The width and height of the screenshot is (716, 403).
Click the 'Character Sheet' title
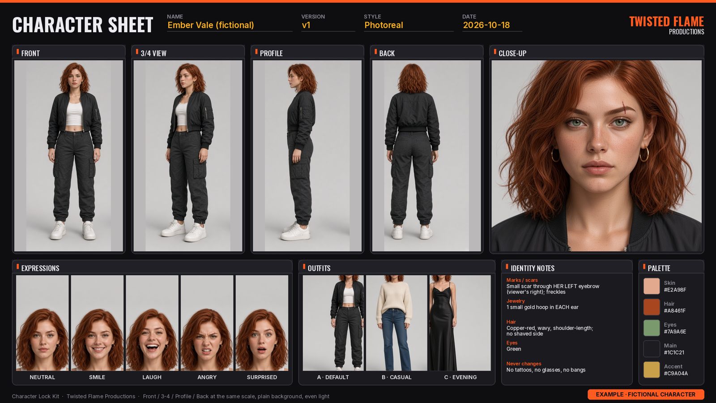(x=83, y=25)
